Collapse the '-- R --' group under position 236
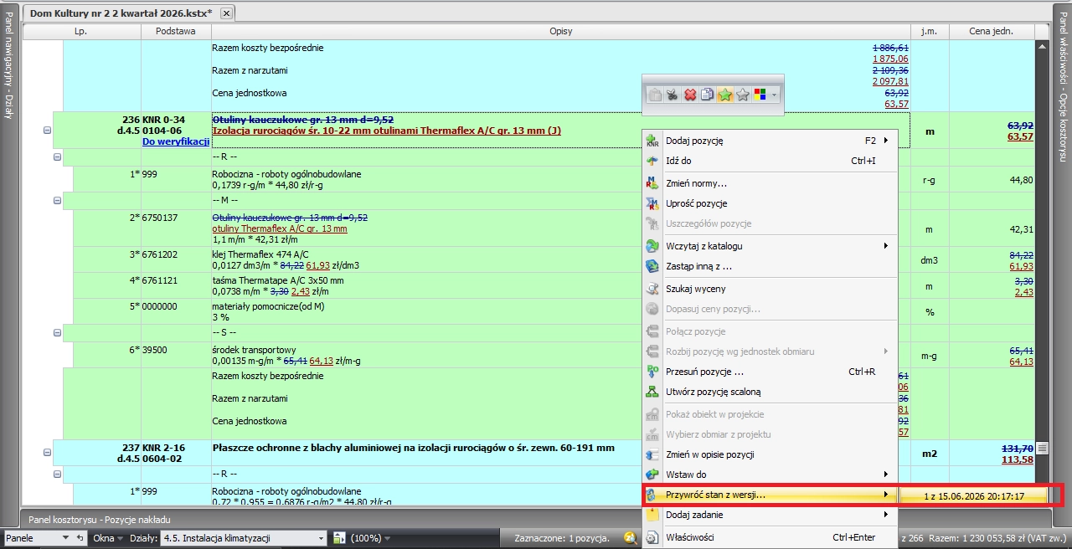This screenshot has width=1072, height=549. (x=58, y=156)
